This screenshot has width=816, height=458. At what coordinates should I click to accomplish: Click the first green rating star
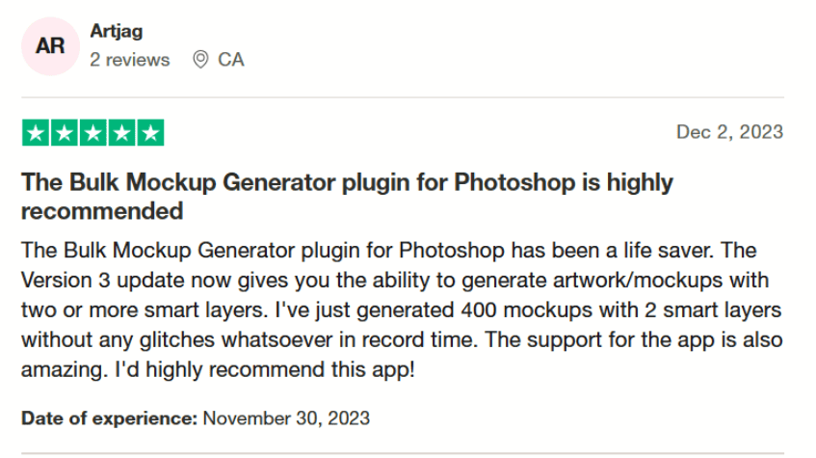[36, 133]
